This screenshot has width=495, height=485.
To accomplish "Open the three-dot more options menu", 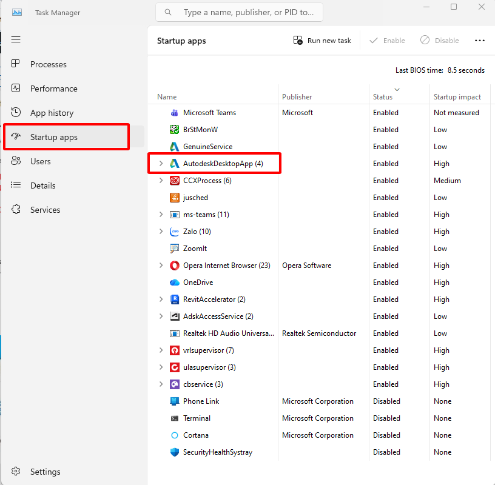I will click(x=479, y=41).
